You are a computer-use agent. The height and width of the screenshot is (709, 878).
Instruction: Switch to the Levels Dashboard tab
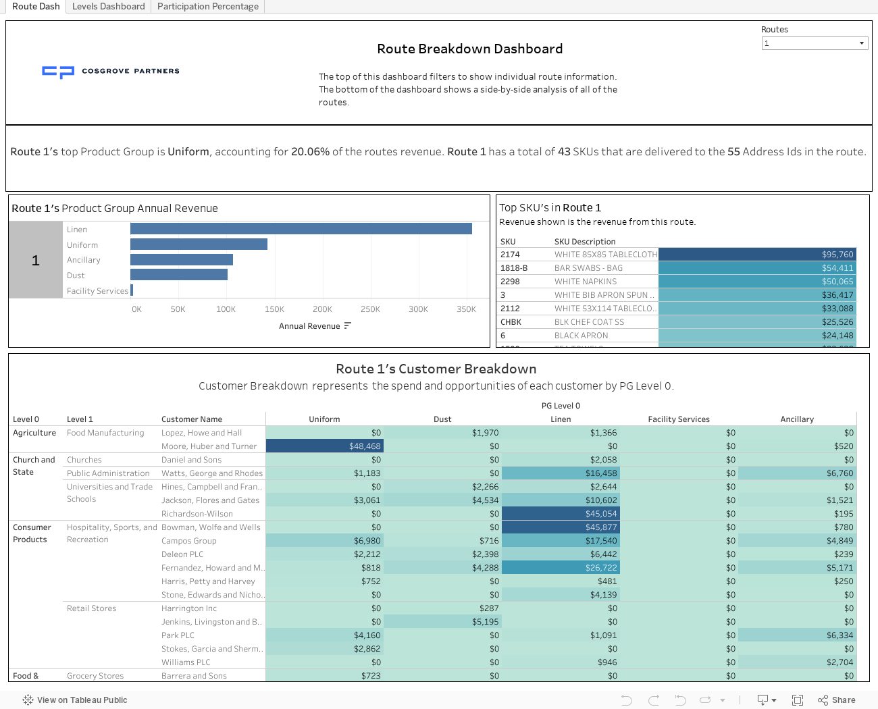point(109,6)
